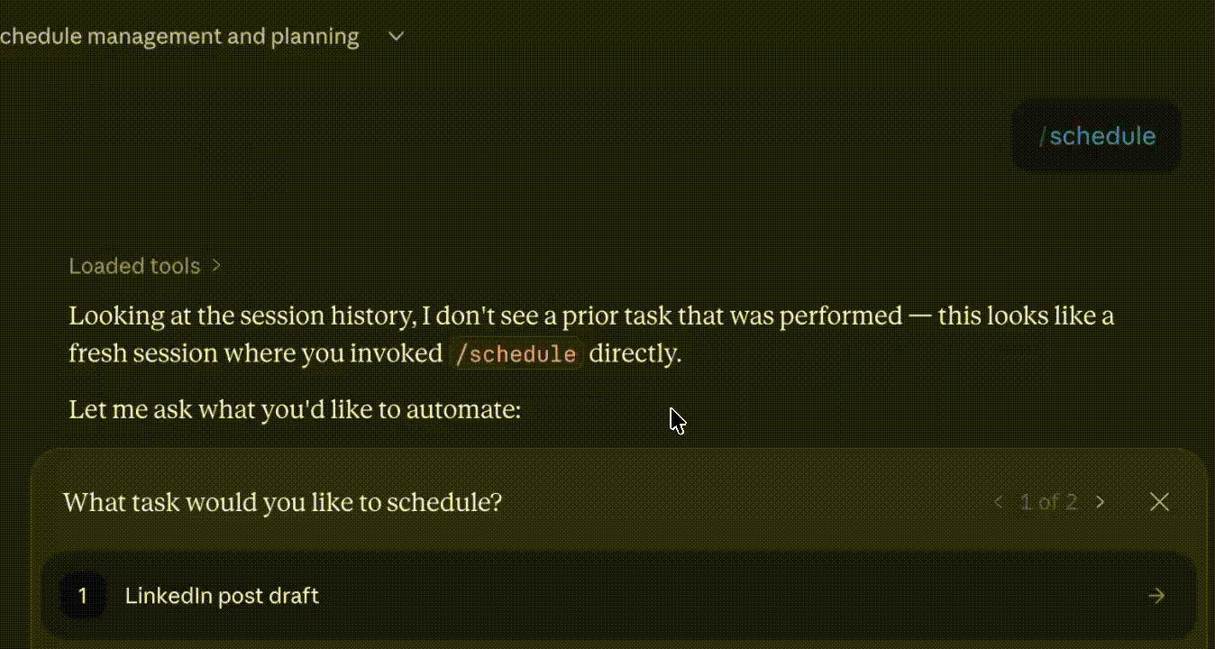Viewport: 1215px width, 649px height.
Task: Expand the Loaded tools chevron
Action: point(216,266)
